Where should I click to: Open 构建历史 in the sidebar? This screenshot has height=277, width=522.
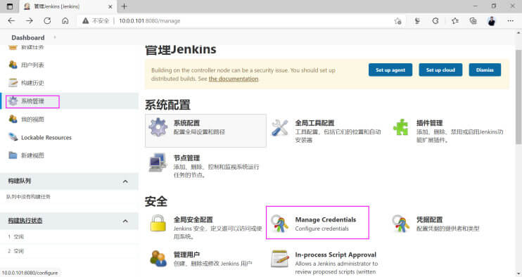click(32, 83)
